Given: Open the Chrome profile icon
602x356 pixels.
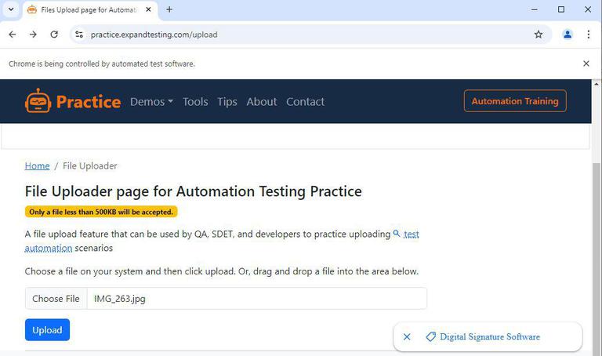Looking at the screenshot, I should [568, 35].
